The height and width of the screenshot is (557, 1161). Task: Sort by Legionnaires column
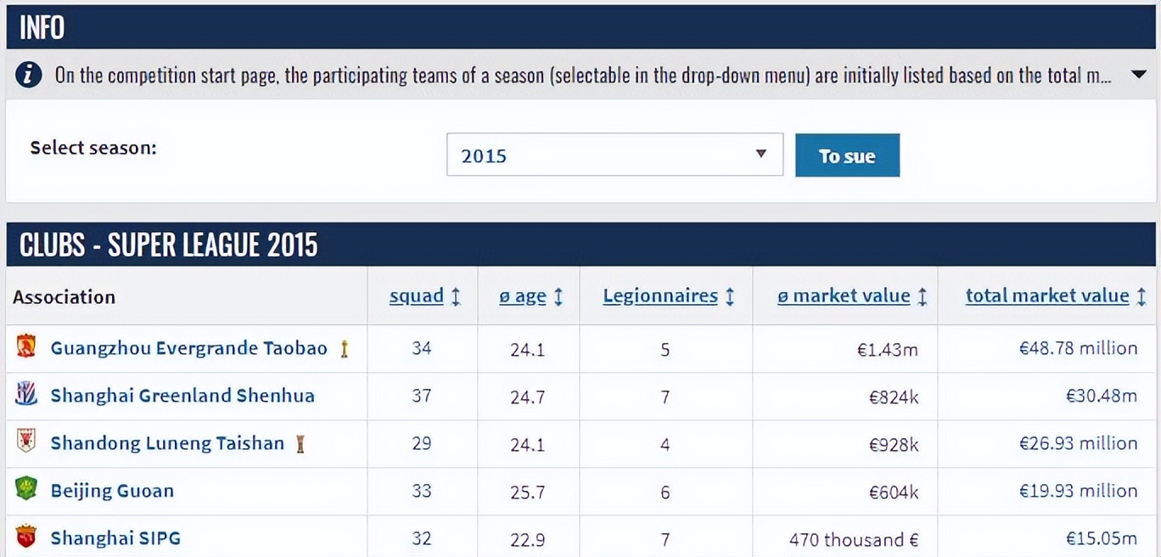[660, 295]
